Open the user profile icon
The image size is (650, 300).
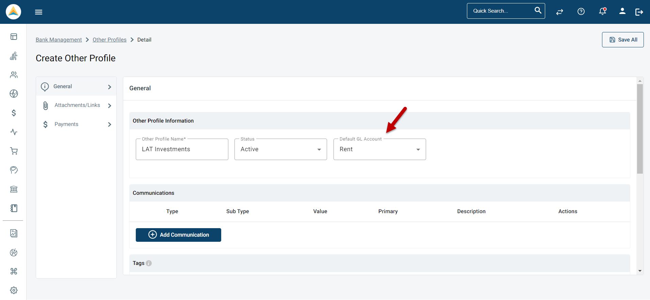click(x=622, y=11)
